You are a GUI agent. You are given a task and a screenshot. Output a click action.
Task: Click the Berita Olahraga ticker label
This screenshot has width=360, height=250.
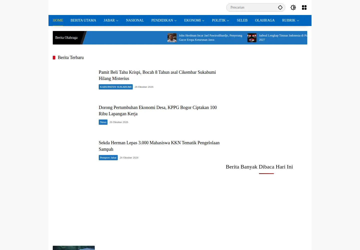tap(66, 38)
